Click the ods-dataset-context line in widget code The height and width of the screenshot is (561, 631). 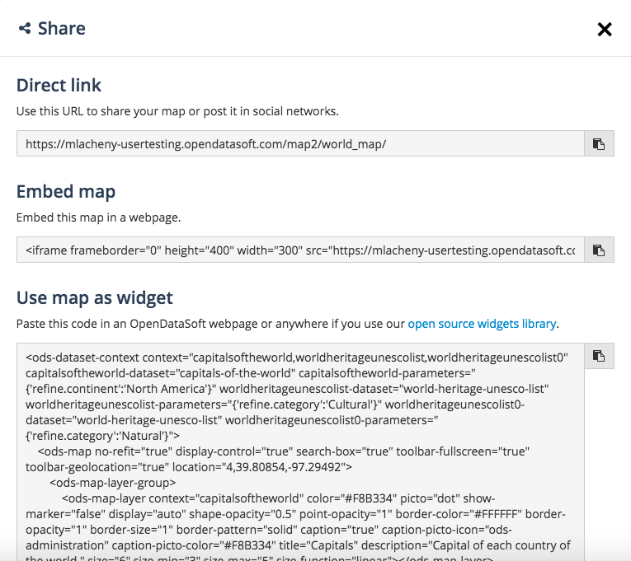click(x=297, y=358)
